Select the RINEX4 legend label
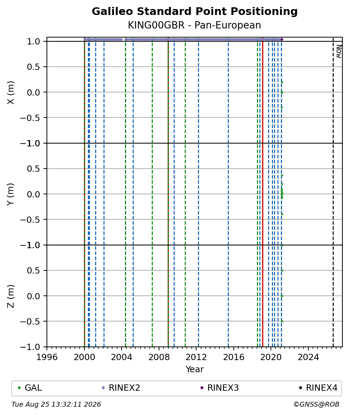349x415 pixels. 322,388
